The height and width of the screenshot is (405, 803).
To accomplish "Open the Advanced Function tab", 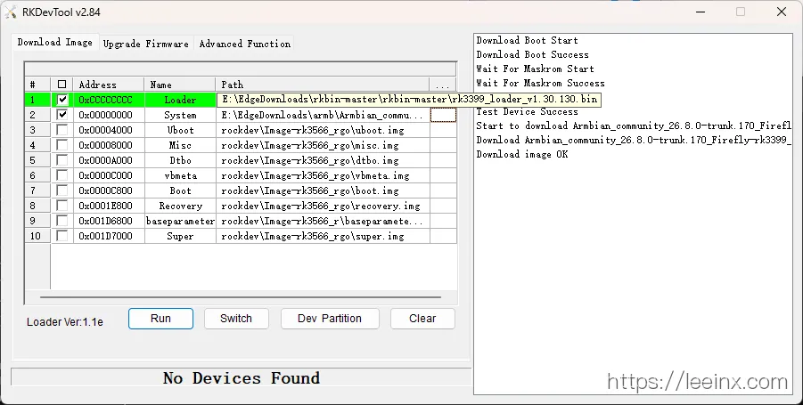I will coord(245,44).
